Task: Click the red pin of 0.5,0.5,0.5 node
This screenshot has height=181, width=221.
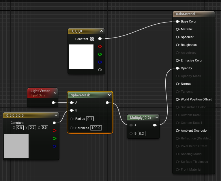Action: tap(55, 131)
